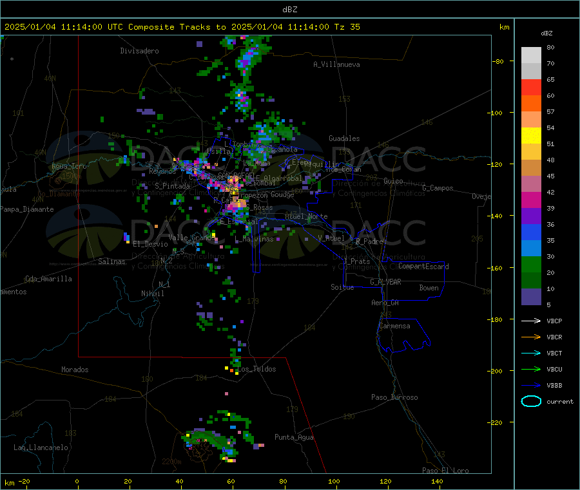Click the 'Carmensa' map label
This screenshot has width=580, height=490.
(x=394, y=326)
